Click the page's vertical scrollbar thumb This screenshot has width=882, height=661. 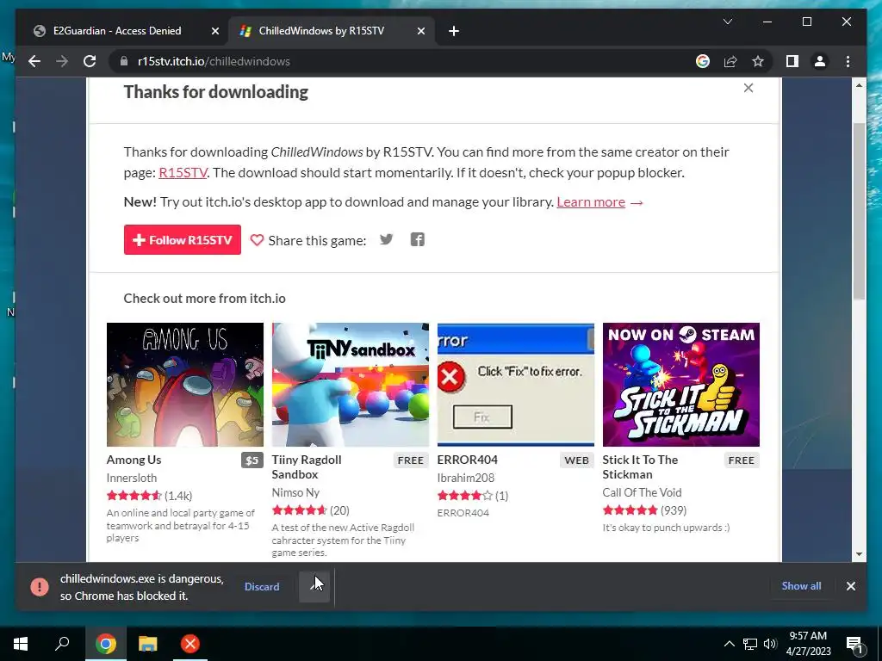(859, 211)
